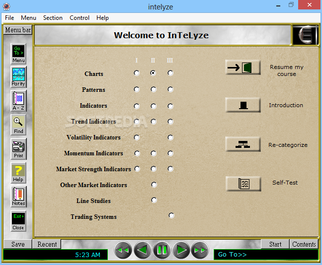This screenshot has width=322, height=265.
Task: Click the Recent button
Action: pyautogui.click(x=47, y=244)
